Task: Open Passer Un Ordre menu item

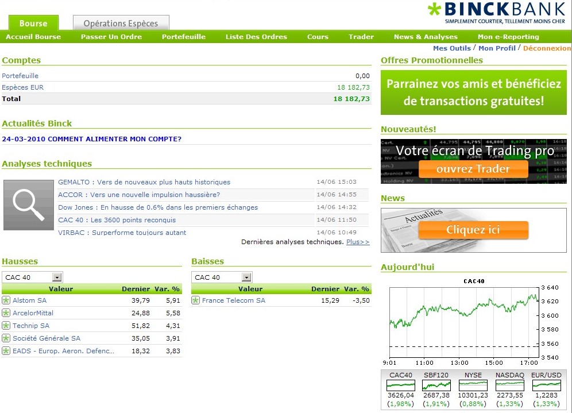Action: [x=111, y=37]
